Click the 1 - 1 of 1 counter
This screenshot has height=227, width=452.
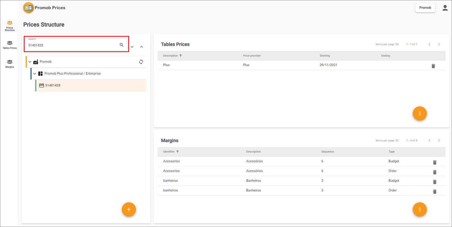tap(412, 44)
